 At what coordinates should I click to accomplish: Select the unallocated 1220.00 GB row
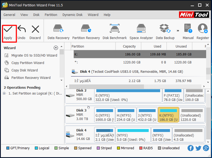pos(140,62)
